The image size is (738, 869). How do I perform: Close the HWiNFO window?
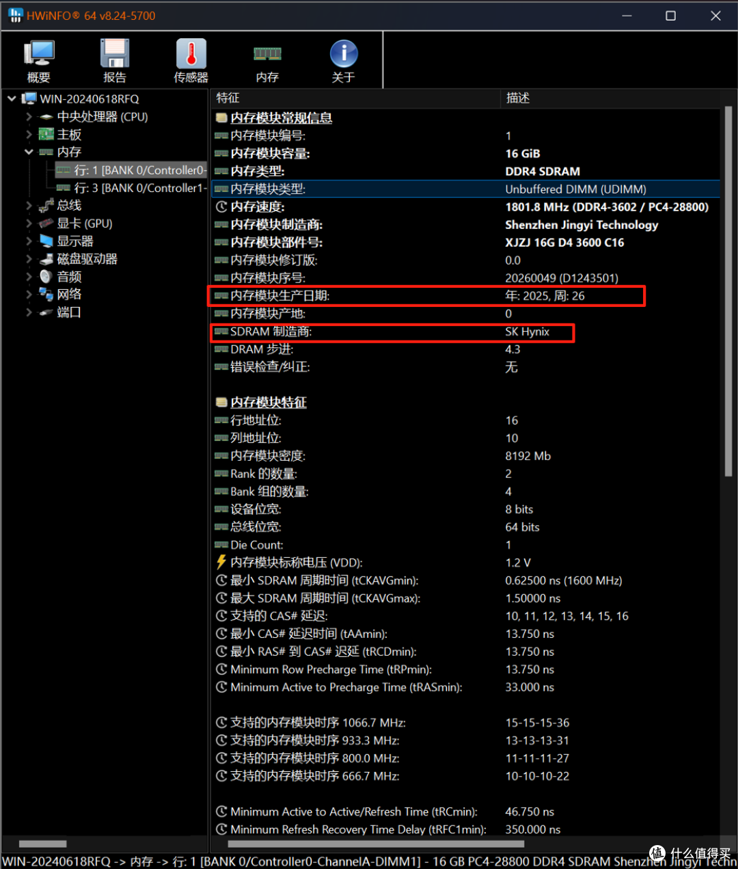pyautogui.click(x=715, y=16)
